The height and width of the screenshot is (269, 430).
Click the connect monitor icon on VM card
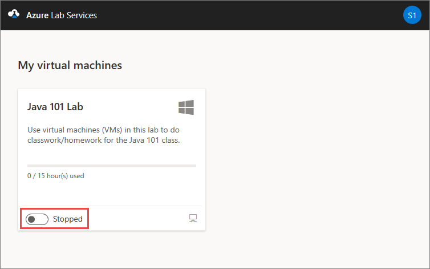click(x=193, y=219)
